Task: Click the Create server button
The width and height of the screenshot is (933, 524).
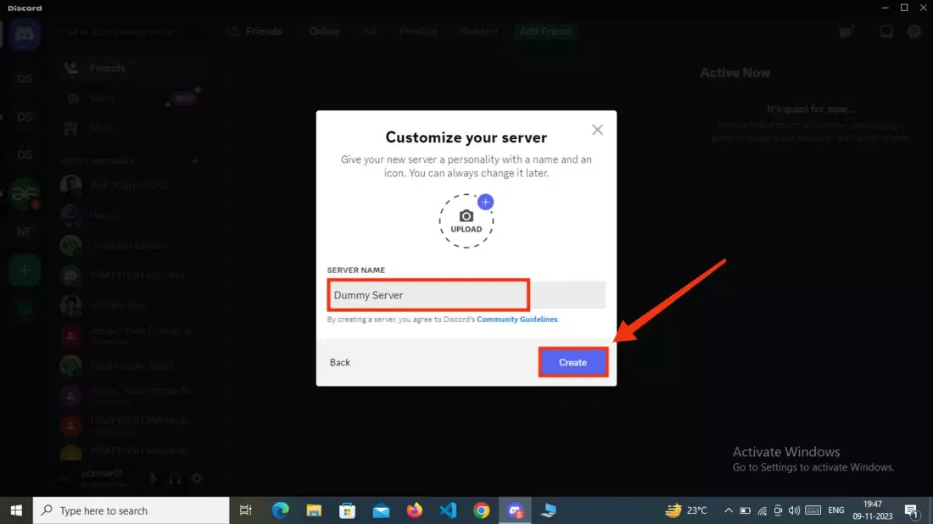Action: point(573,362)
